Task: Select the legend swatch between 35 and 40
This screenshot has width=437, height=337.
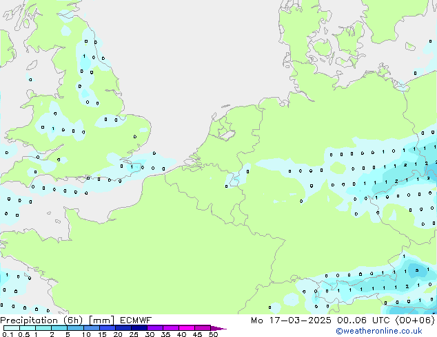Action: click(x=171, y=328)
